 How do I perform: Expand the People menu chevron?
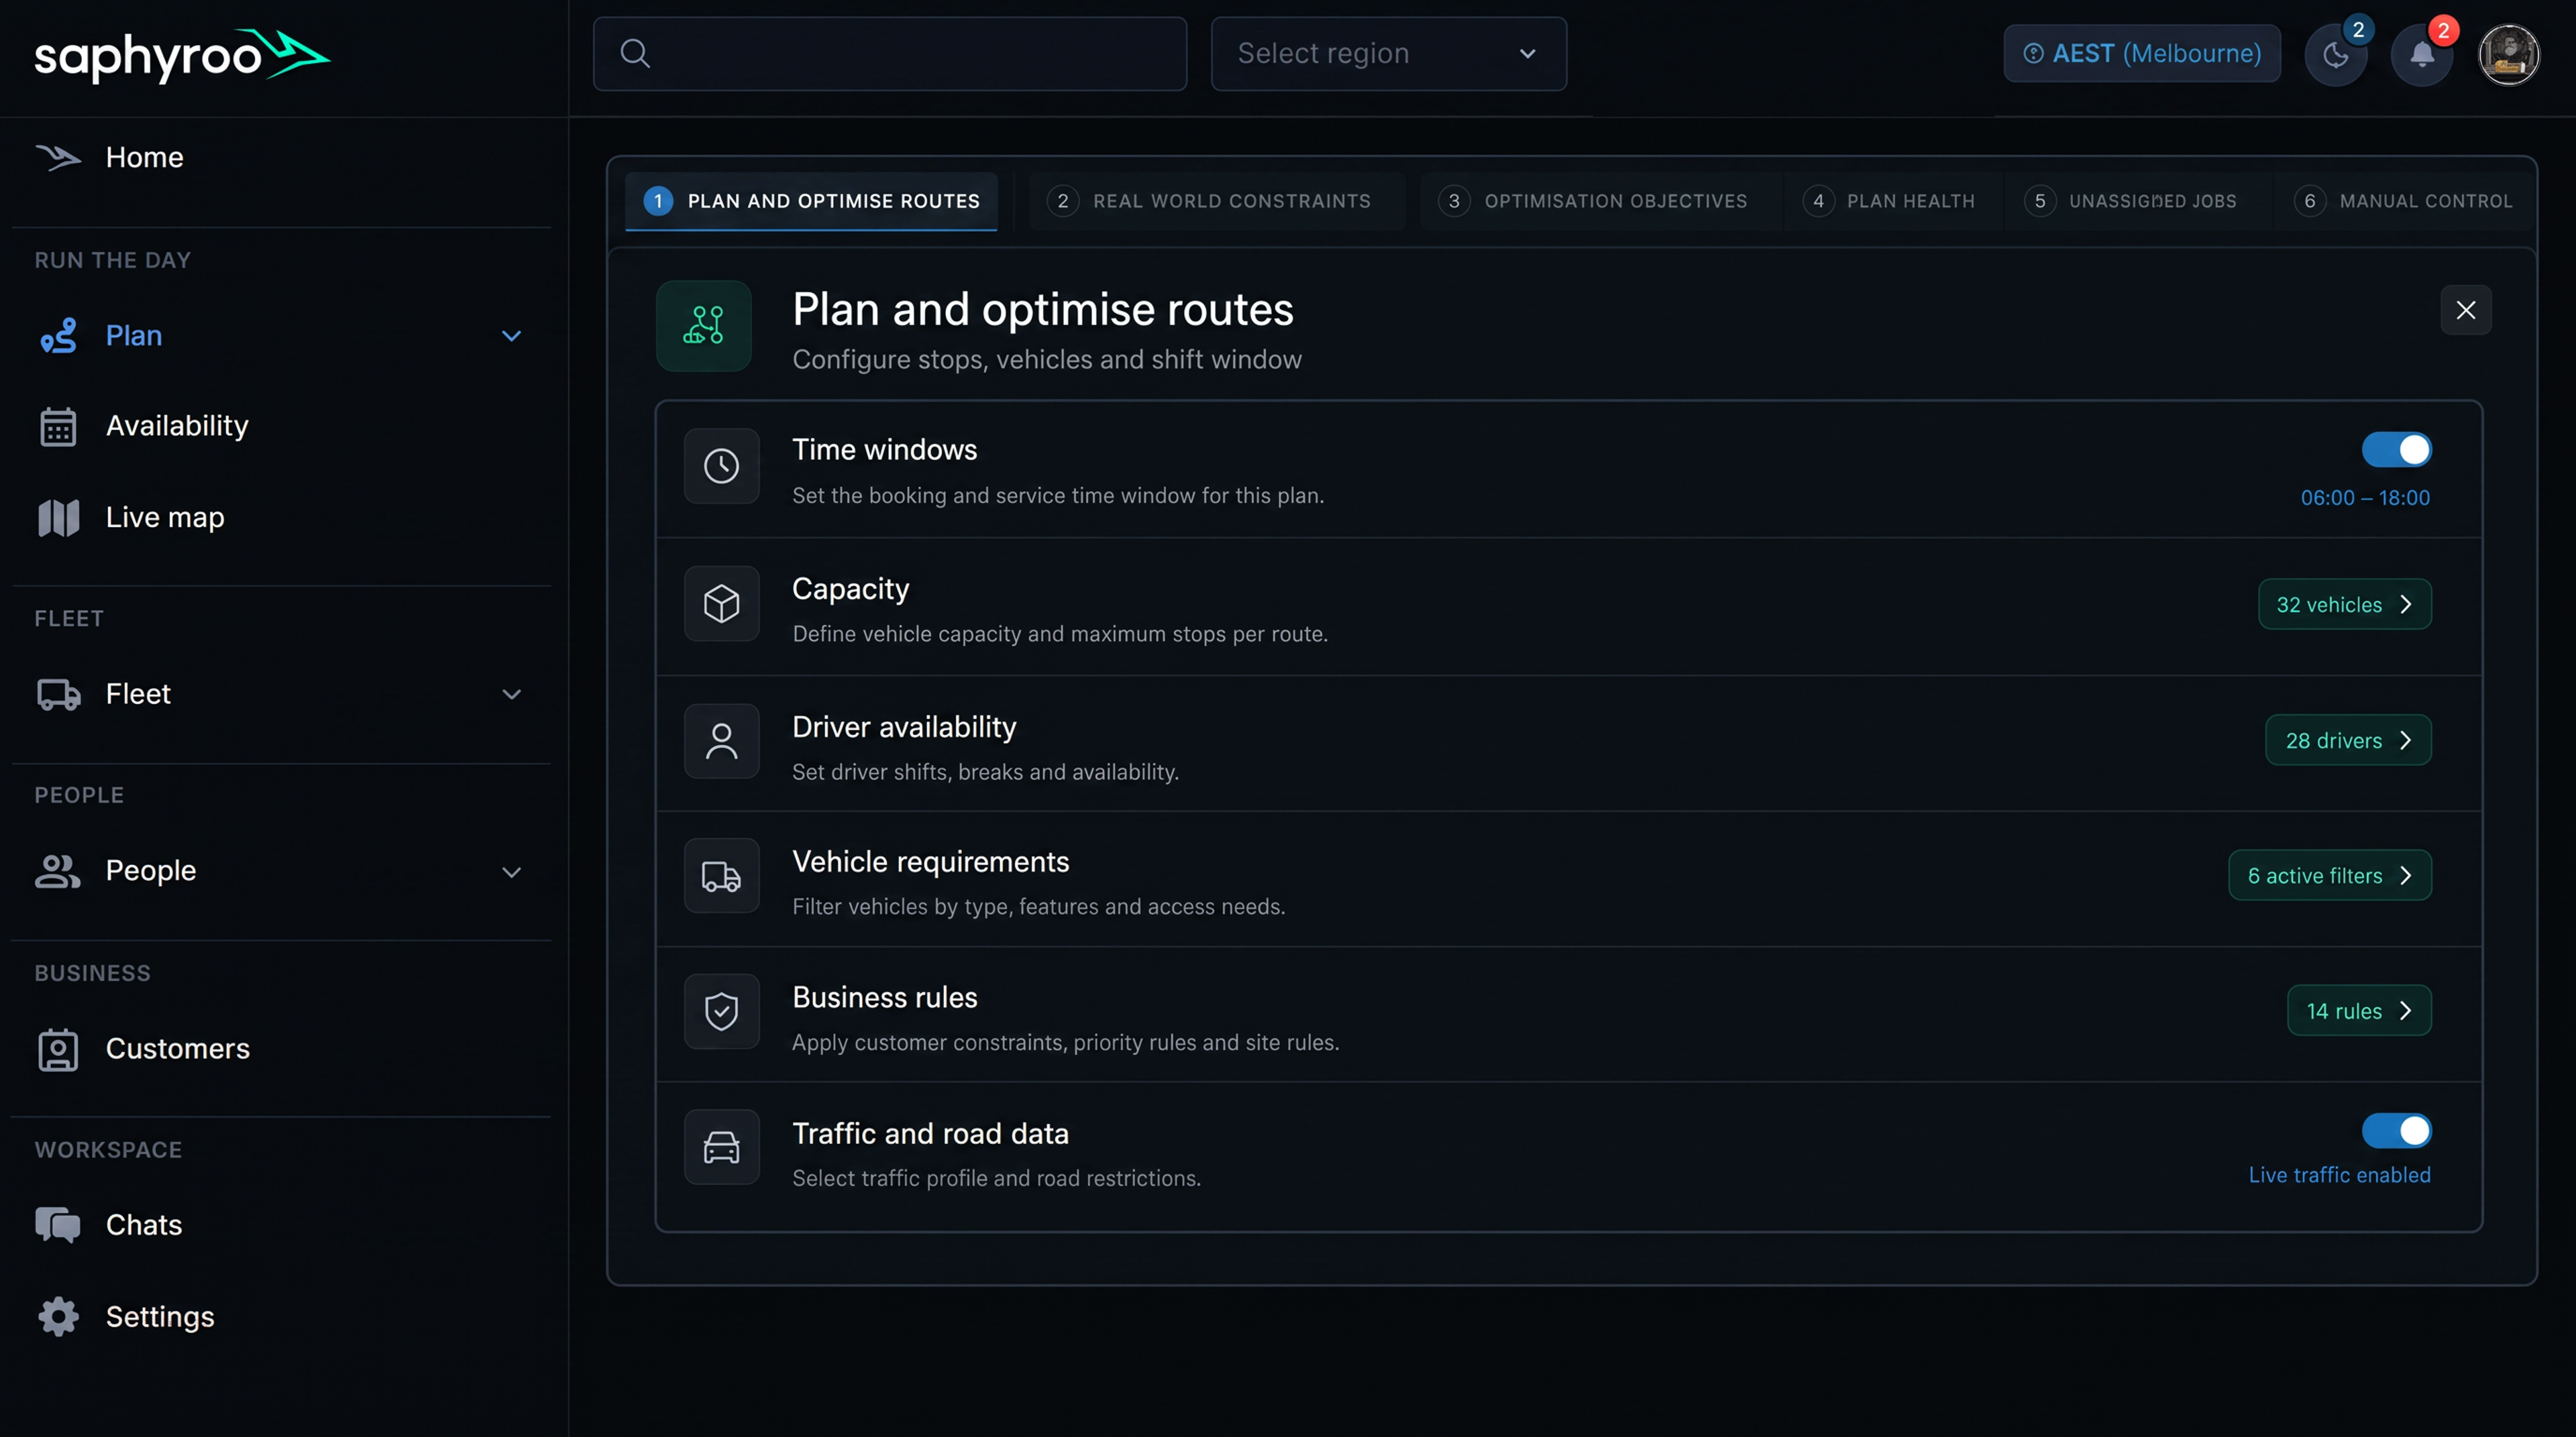tap(511, 872)
